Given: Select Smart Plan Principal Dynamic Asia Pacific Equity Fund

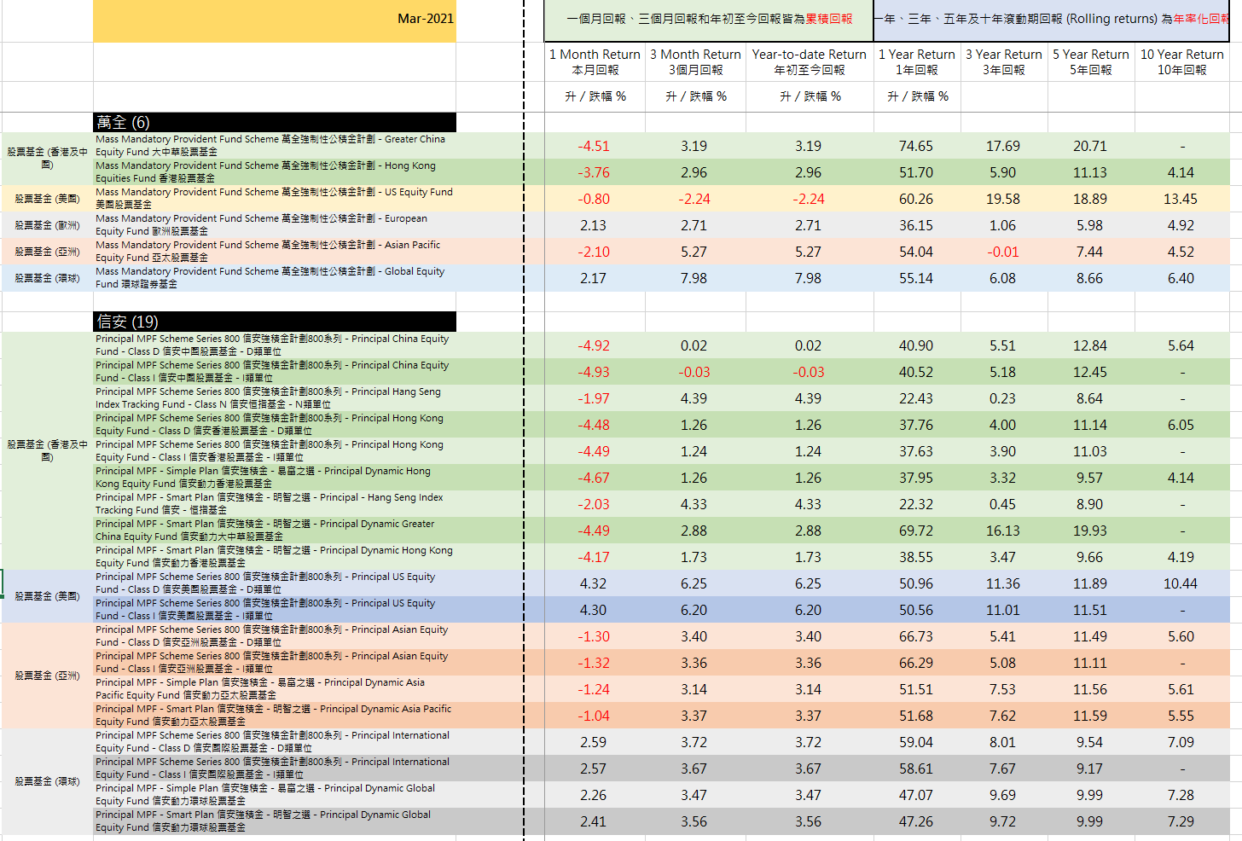Looking at the screenshot, I should pyautogui.click(x=275, y=716).
